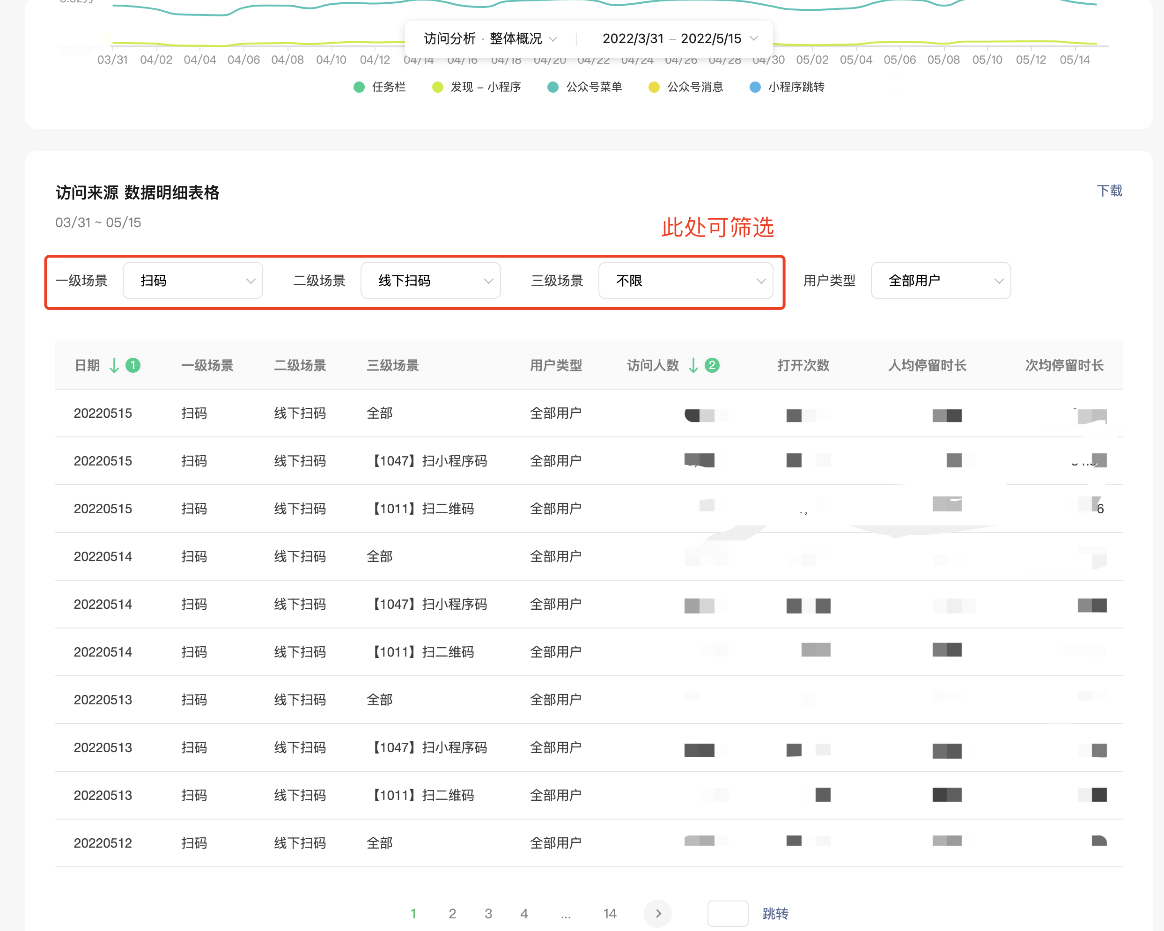Go to last page 14
The width and height of the screenshot is (1164, 931).
pyautogui.click(x=610, y=913)
